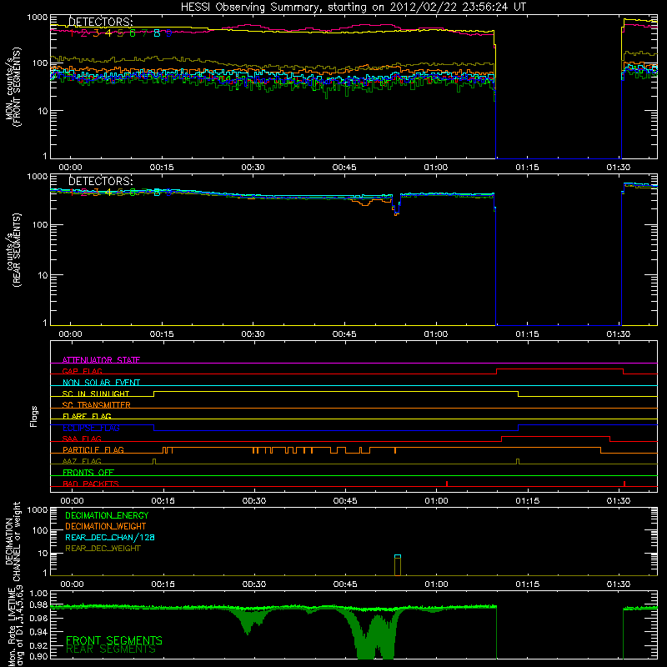Click the 1.00 y-axis label of livetime panel
This screenshot has width=667, height=667.
[39, 593]
